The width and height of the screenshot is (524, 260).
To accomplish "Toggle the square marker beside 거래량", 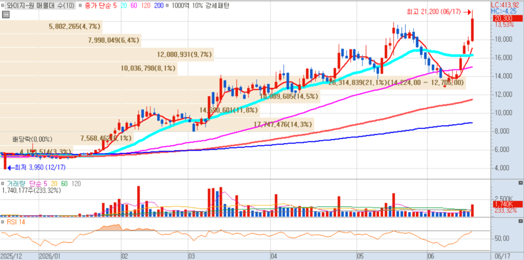I will [x=3, y=184].
